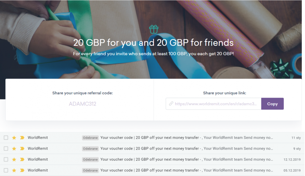Click the chain link icon in the URL field

171,104
